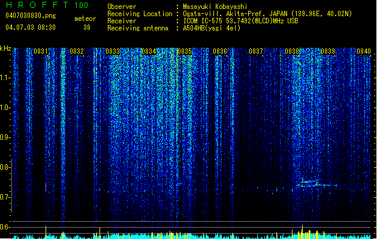This screenshot has height=239, width=377.
Task: Click the 0831 time marker
Action: pyautogui.click(x=40, y=51)
